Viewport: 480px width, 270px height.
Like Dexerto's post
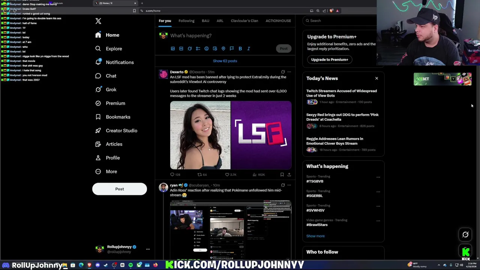(231, 174)
